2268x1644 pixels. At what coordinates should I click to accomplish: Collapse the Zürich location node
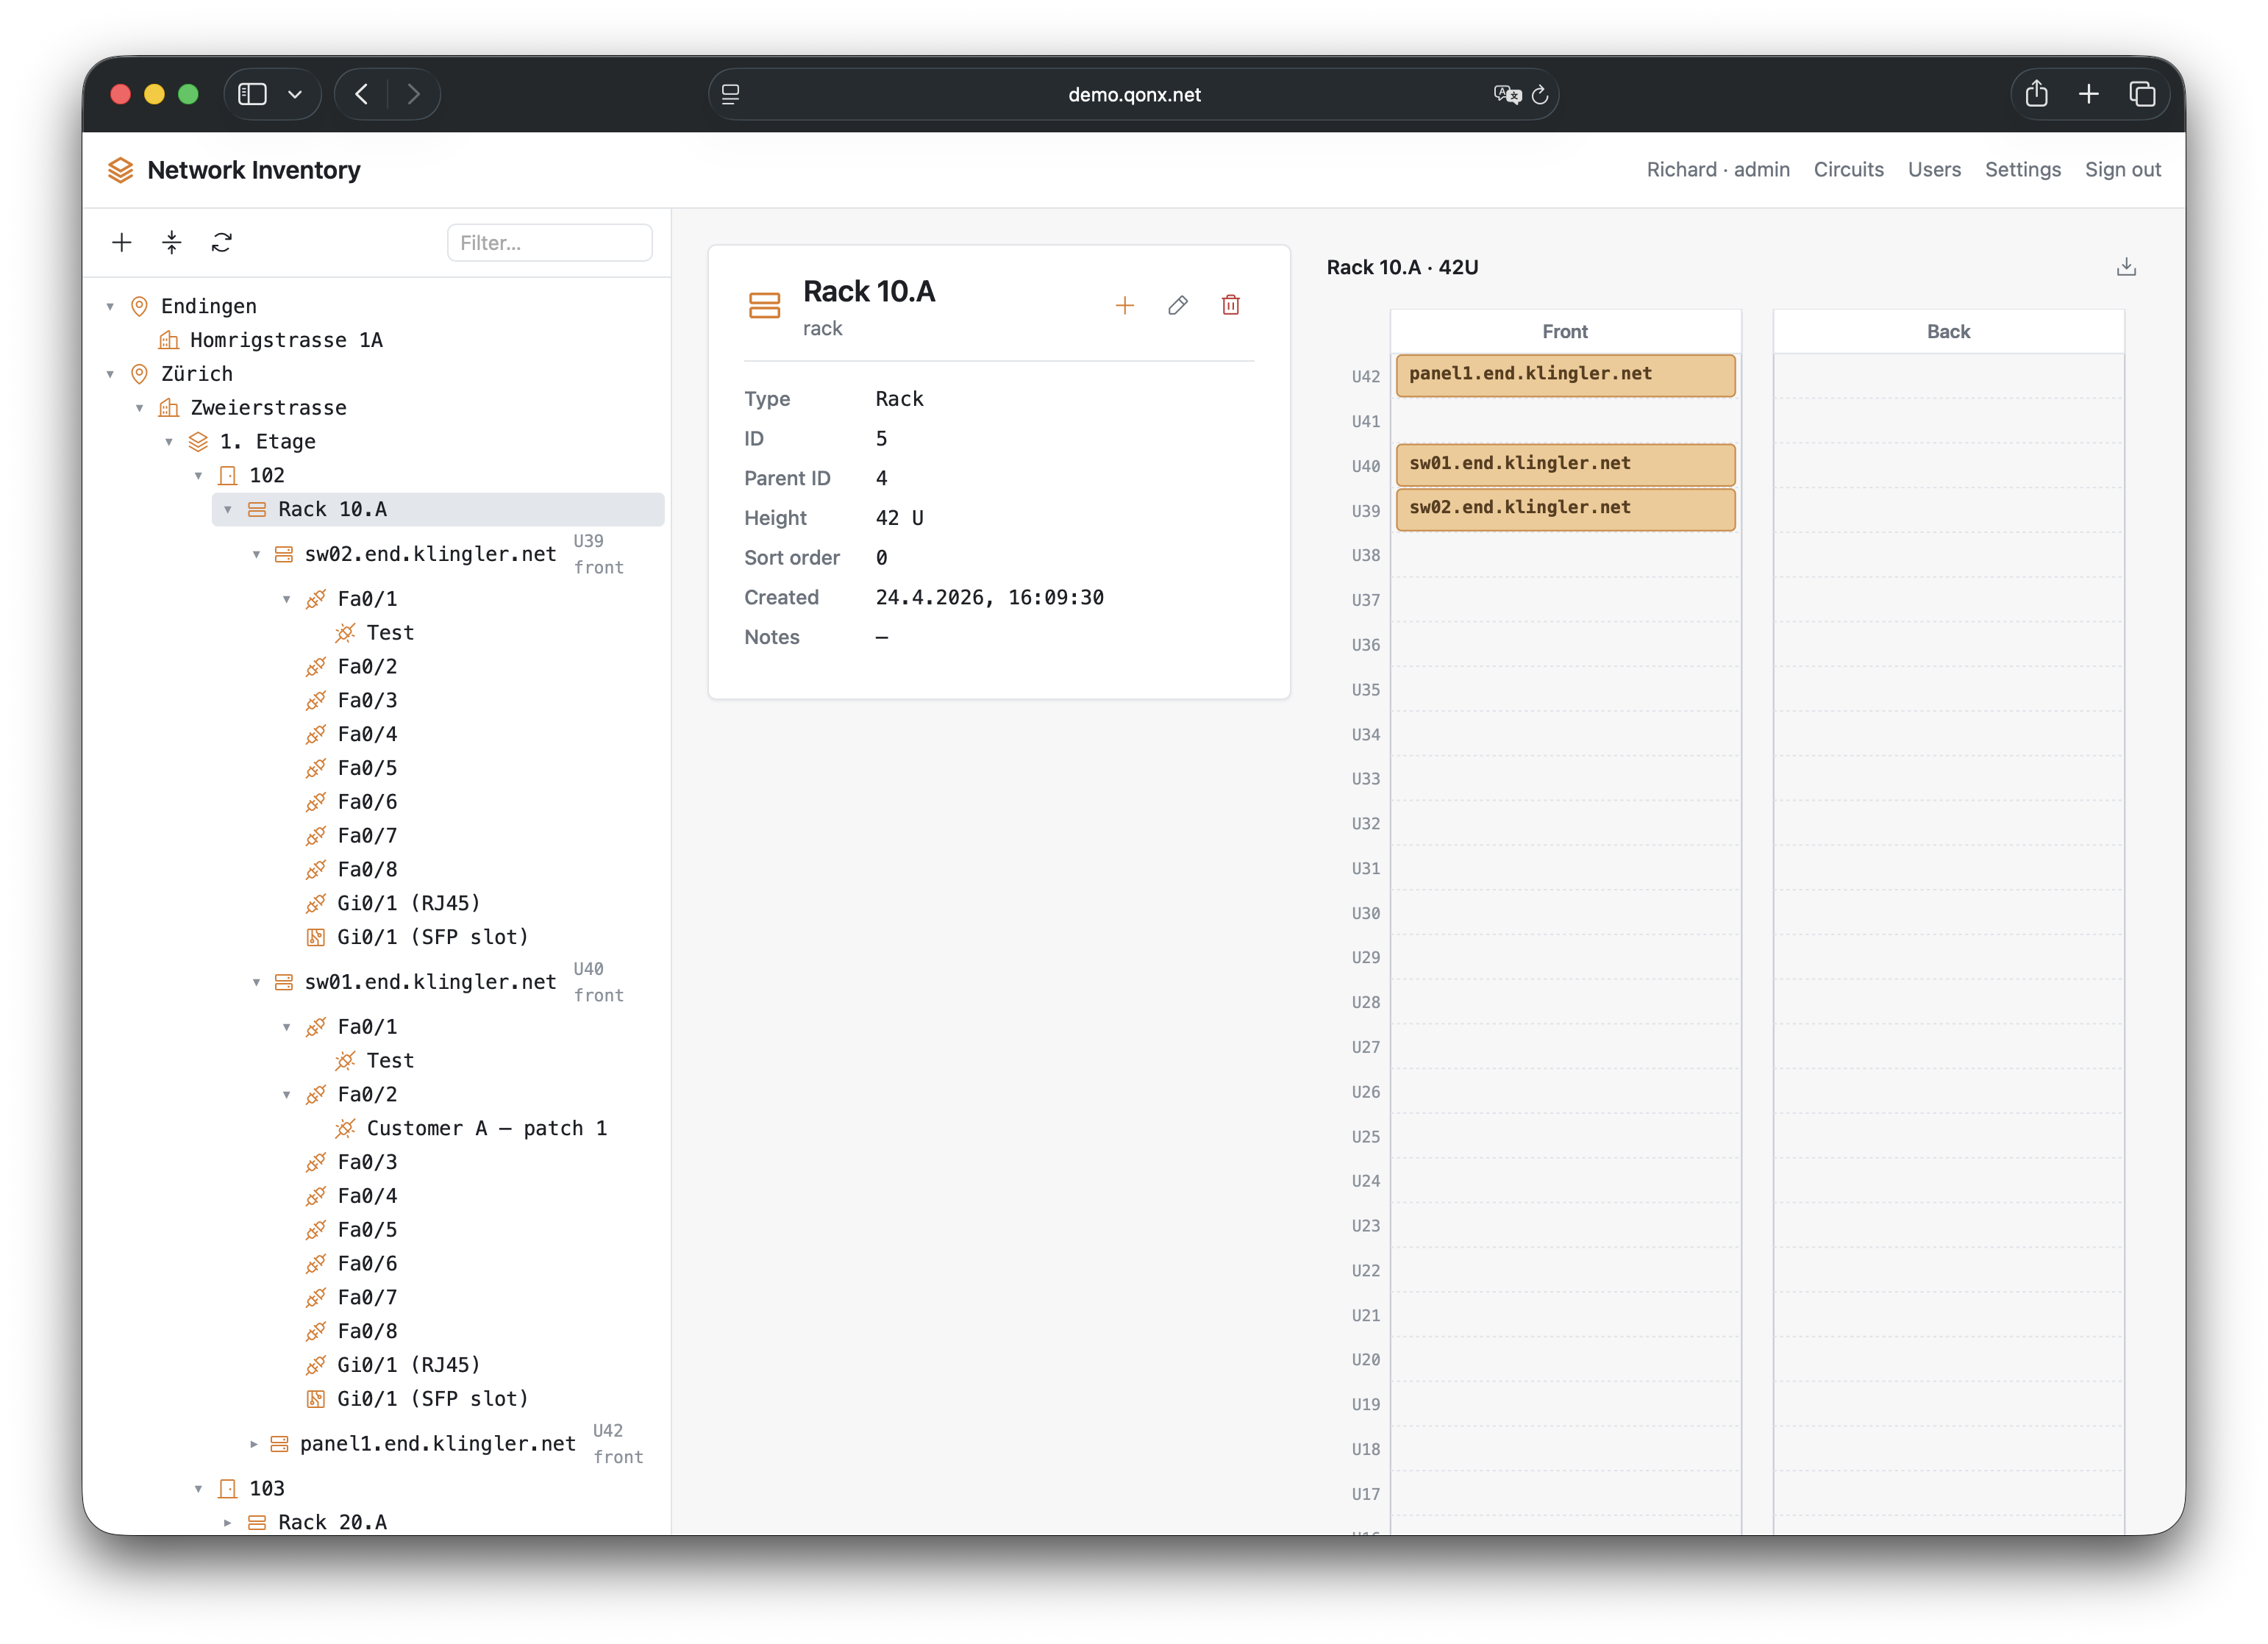tap(111, 374)
